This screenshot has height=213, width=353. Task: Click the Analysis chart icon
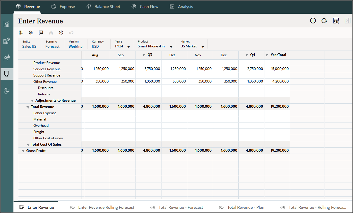(172, 7)
